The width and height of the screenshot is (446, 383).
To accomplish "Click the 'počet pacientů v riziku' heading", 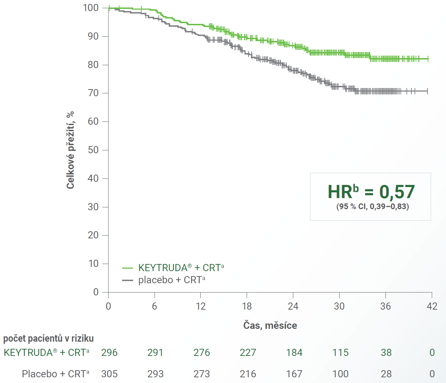I will (48, 338).
